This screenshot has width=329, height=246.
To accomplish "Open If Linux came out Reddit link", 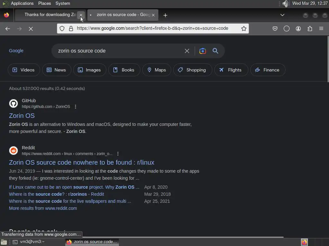I will tap(74, 187).
